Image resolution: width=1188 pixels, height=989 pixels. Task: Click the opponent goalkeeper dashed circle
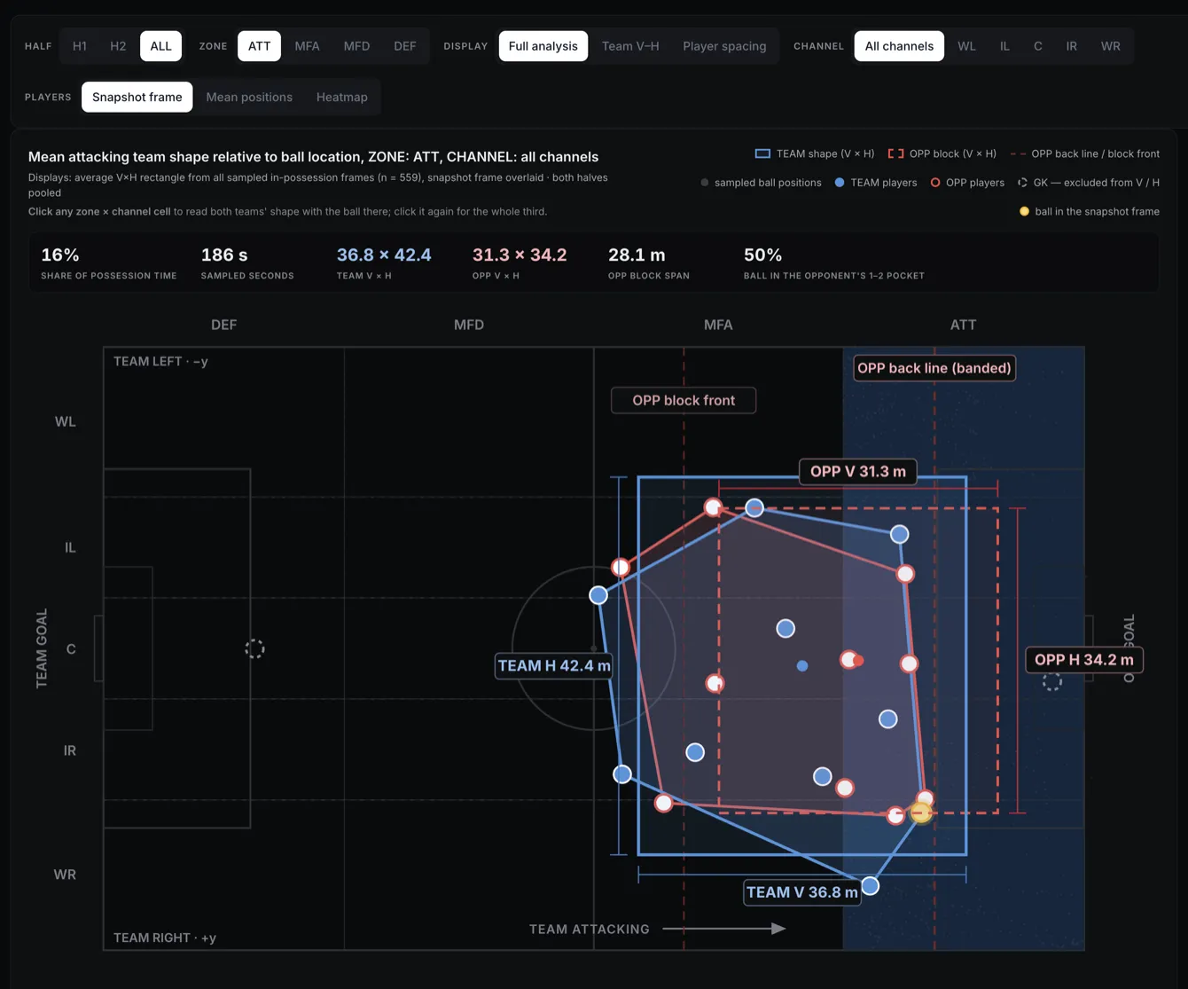[1051, 682]
